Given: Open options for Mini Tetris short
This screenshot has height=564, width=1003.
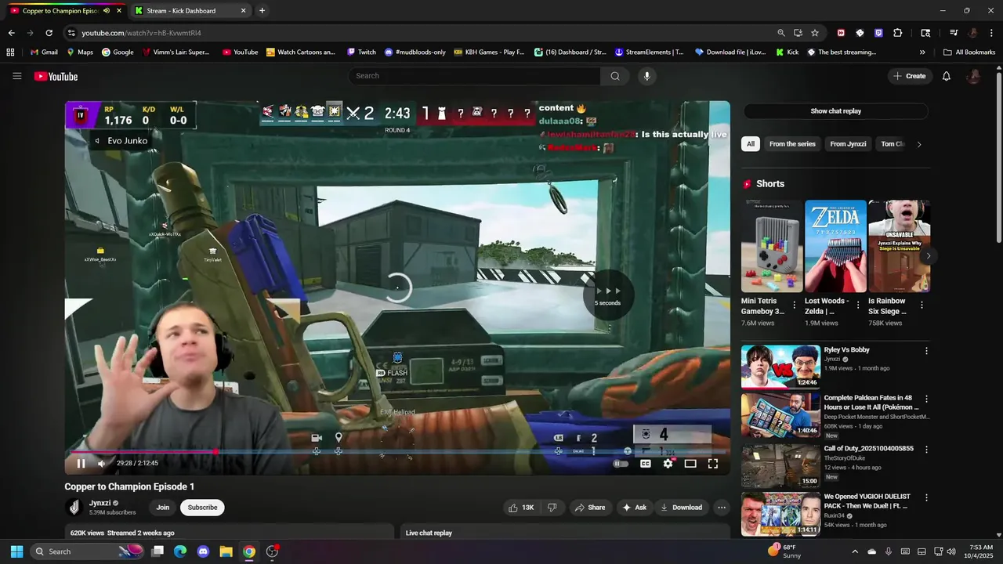Looking at the screenshot, I should tap(795, 305).
